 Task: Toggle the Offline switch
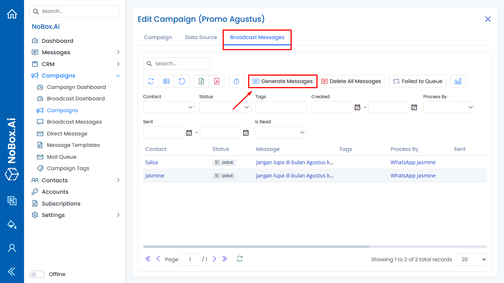tap(37, 274)
